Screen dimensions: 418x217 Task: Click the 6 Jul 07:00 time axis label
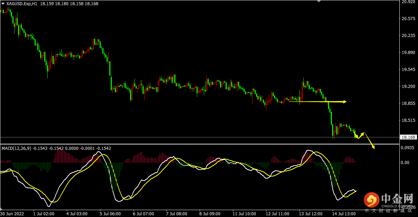tap(143, 214)
